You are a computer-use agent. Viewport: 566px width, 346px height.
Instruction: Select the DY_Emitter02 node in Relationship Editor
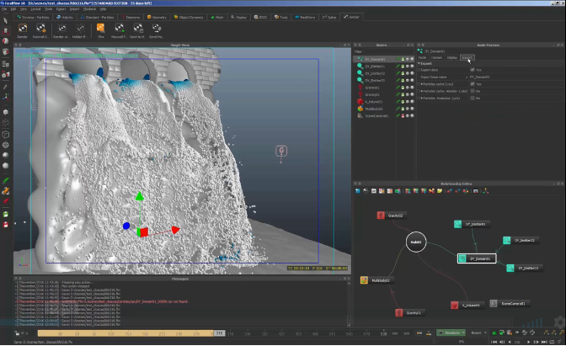(x=521, y=240)
